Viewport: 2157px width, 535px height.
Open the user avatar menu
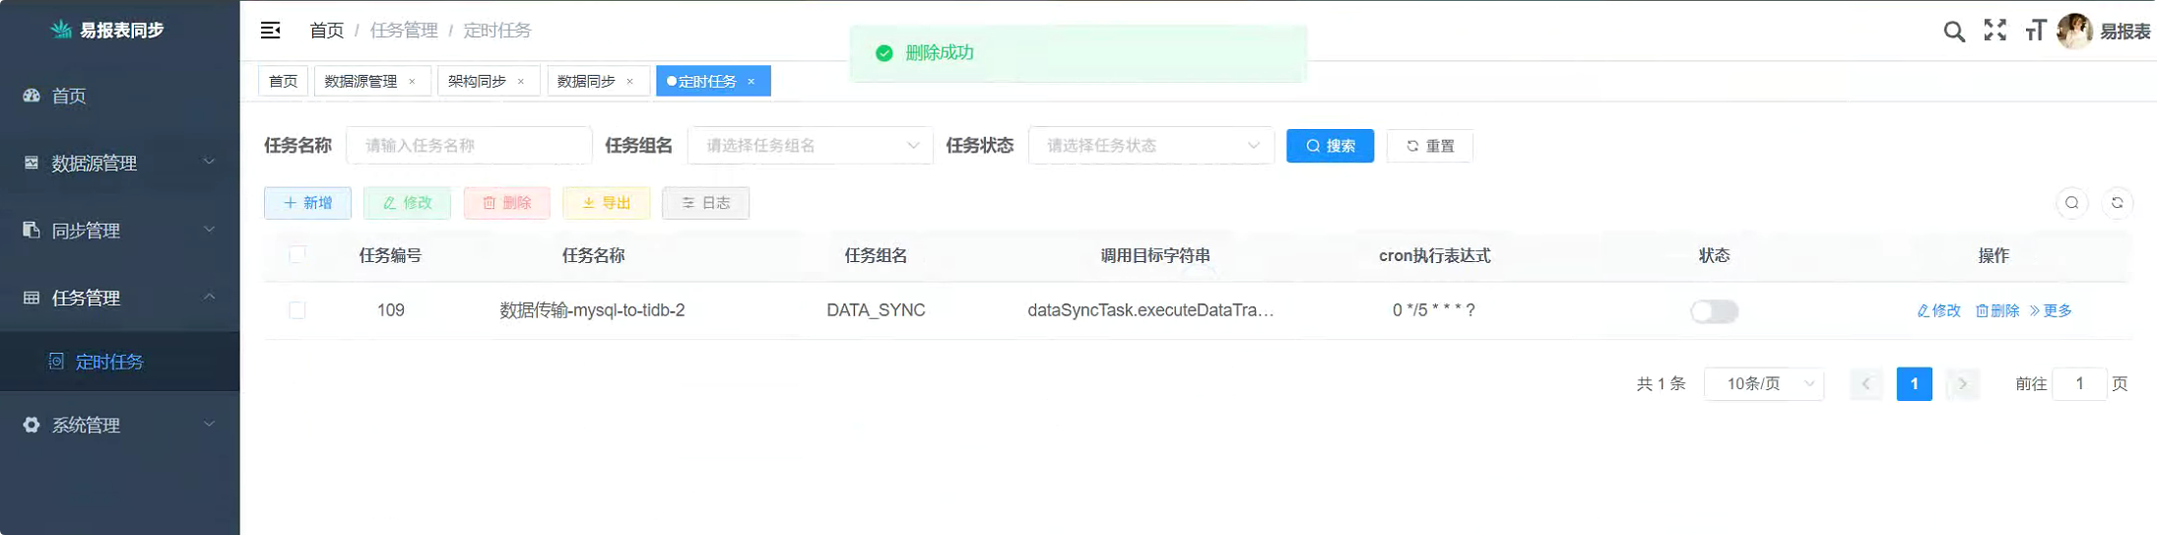2074,31
